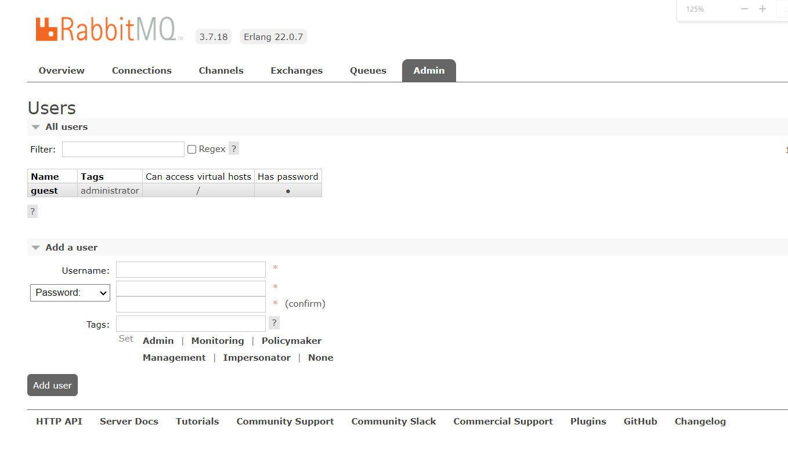
Task: Click the 'administrator' tag cell
Action: (x=110, y=190)
